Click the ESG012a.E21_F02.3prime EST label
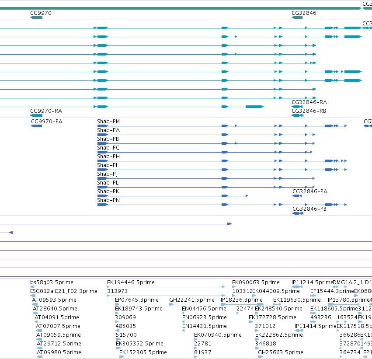Viewport: 372px width, 359px height. point(64,291)
